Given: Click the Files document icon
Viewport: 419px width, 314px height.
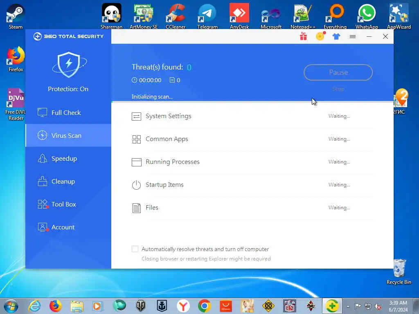Looking at the screenshot, I should [137, 208].
